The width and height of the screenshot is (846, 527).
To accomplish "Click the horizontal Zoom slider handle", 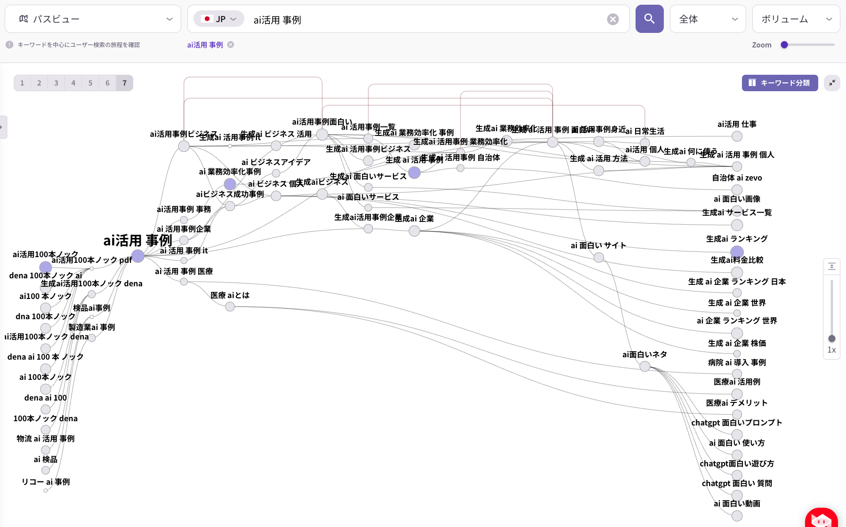I will point(784,45).
